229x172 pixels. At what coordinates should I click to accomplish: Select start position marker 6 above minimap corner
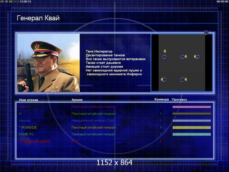206,33
